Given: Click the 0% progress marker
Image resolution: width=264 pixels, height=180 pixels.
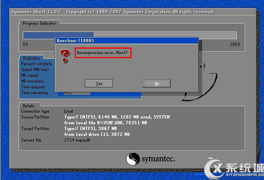Looking at the screenshot, I should (x=26, y=44).
